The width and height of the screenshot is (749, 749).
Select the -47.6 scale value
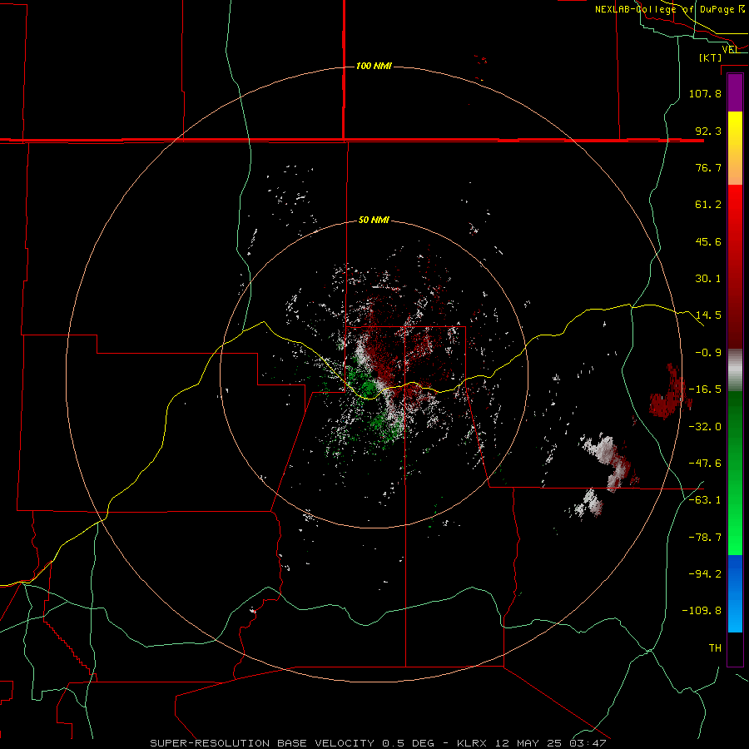[x=705, y=464]
